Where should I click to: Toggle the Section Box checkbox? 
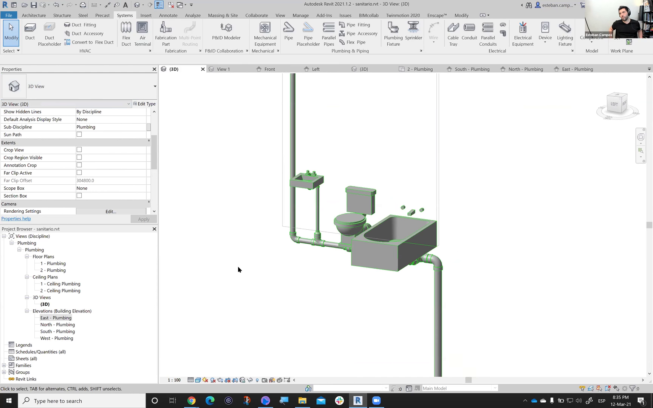click(79, 196)
